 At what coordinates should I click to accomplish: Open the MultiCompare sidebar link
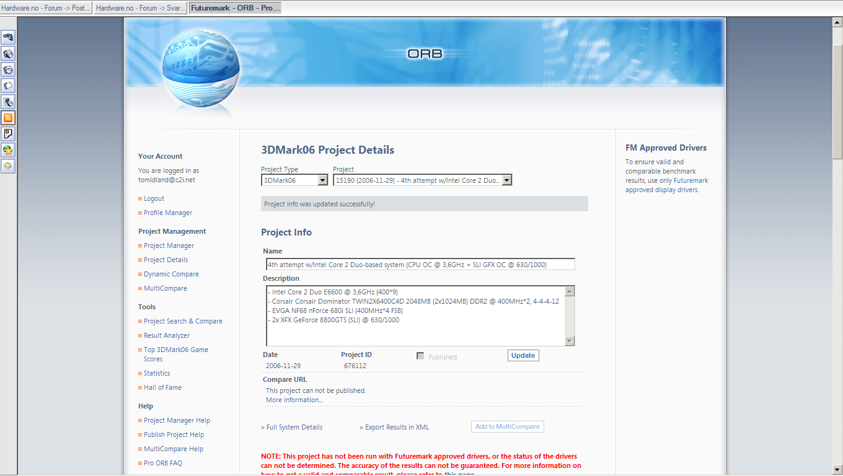166,289
